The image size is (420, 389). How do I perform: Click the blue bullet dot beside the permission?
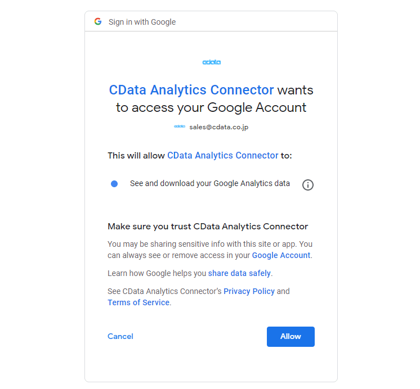point(114,184)
